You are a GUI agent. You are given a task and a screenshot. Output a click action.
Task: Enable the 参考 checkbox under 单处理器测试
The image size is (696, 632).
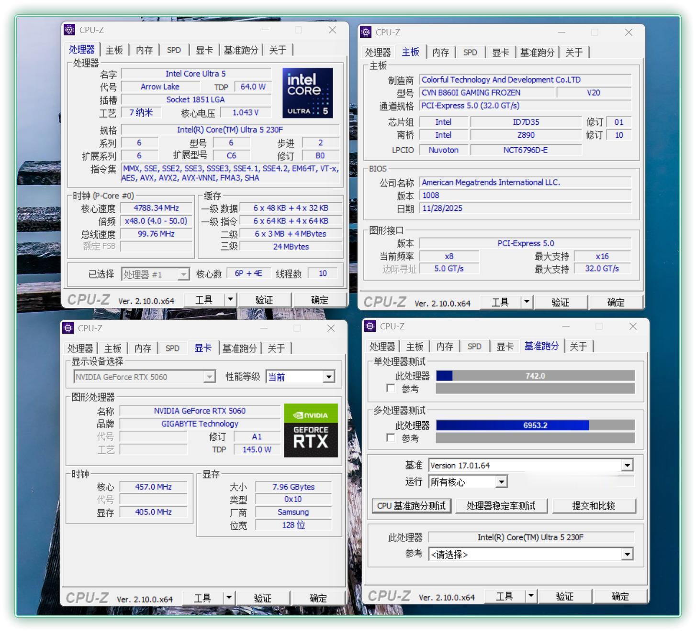[x=391, y=388]
